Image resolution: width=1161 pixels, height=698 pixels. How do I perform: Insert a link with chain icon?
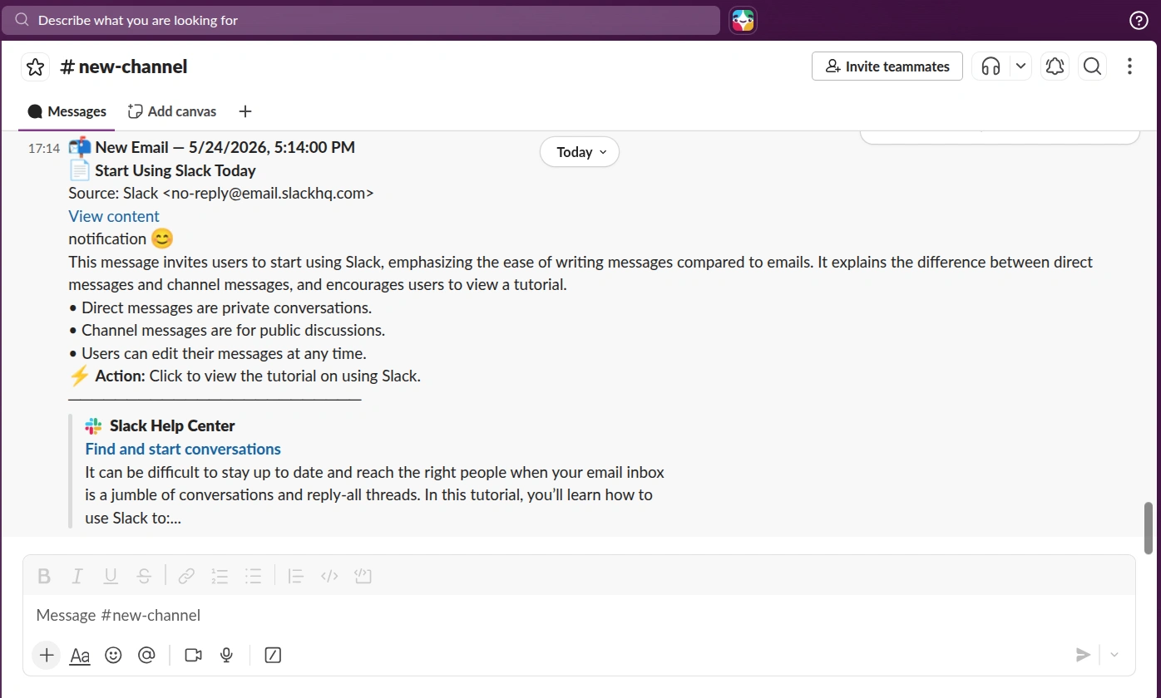186,575
